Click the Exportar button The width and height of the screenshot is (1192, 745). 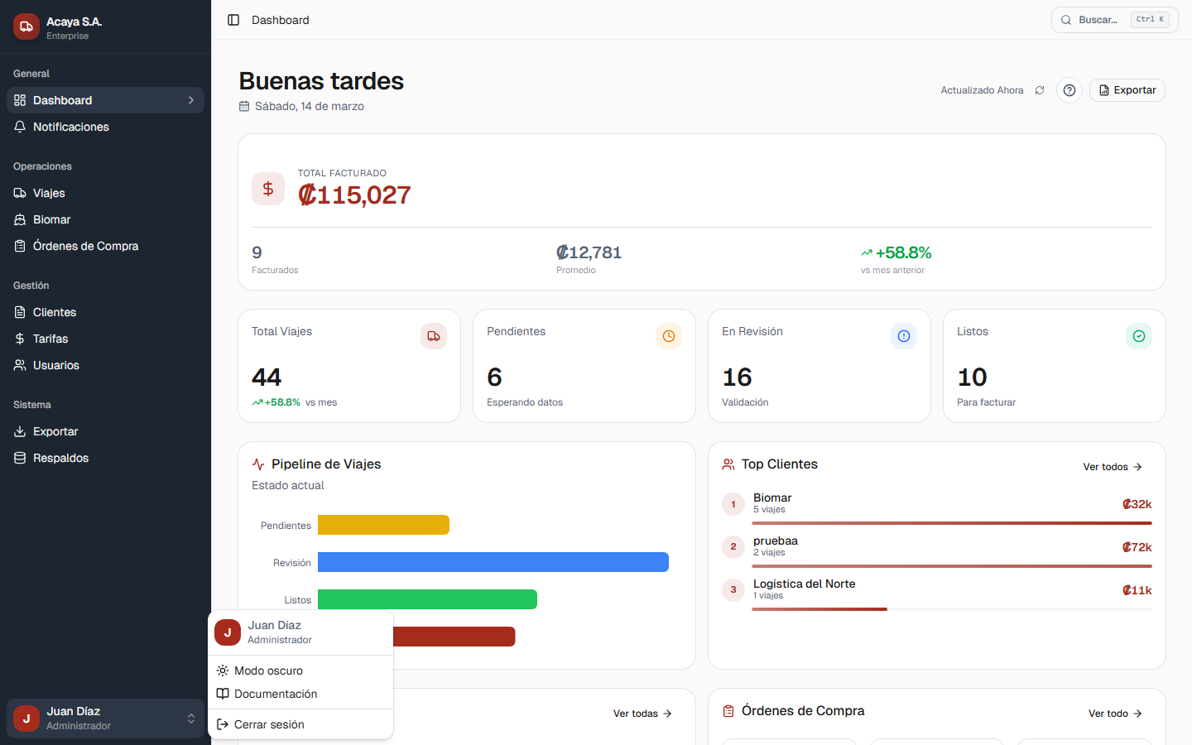(1127, 90)
